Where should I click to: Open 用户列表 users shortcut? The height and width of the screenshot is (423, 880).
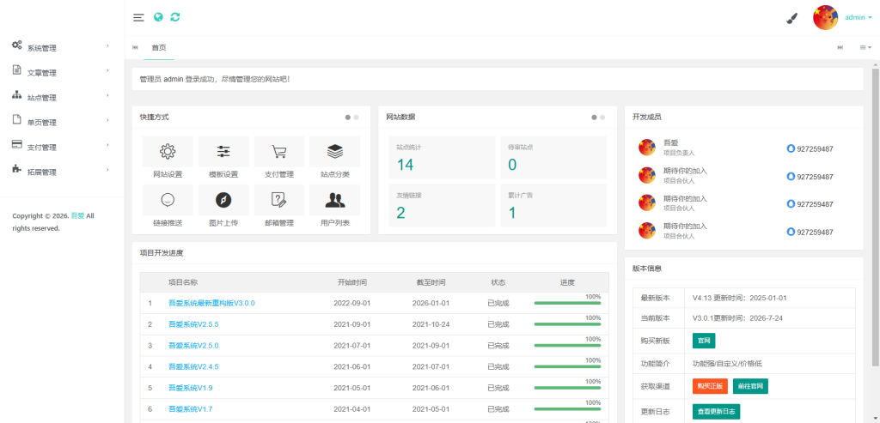[335, 206]
